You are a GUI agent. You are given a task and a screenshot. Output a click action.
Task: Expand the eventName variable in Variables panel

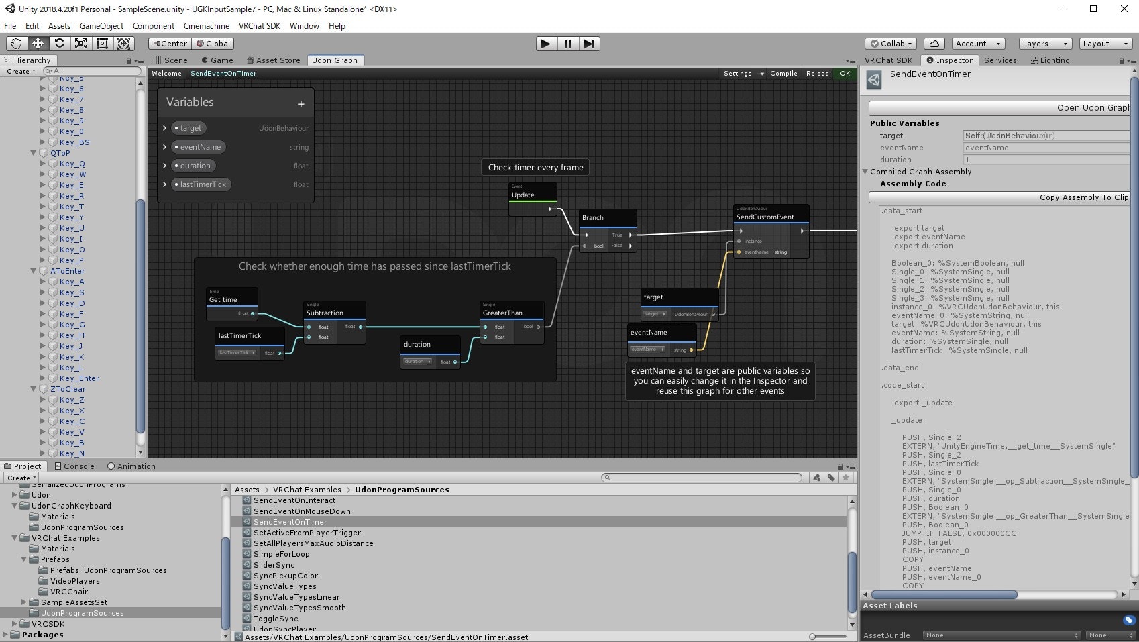pos(165,147)
